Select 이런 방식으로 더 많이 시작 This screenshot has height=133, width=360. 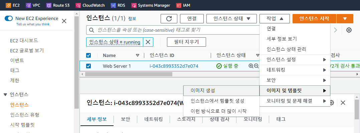[221, 111]
